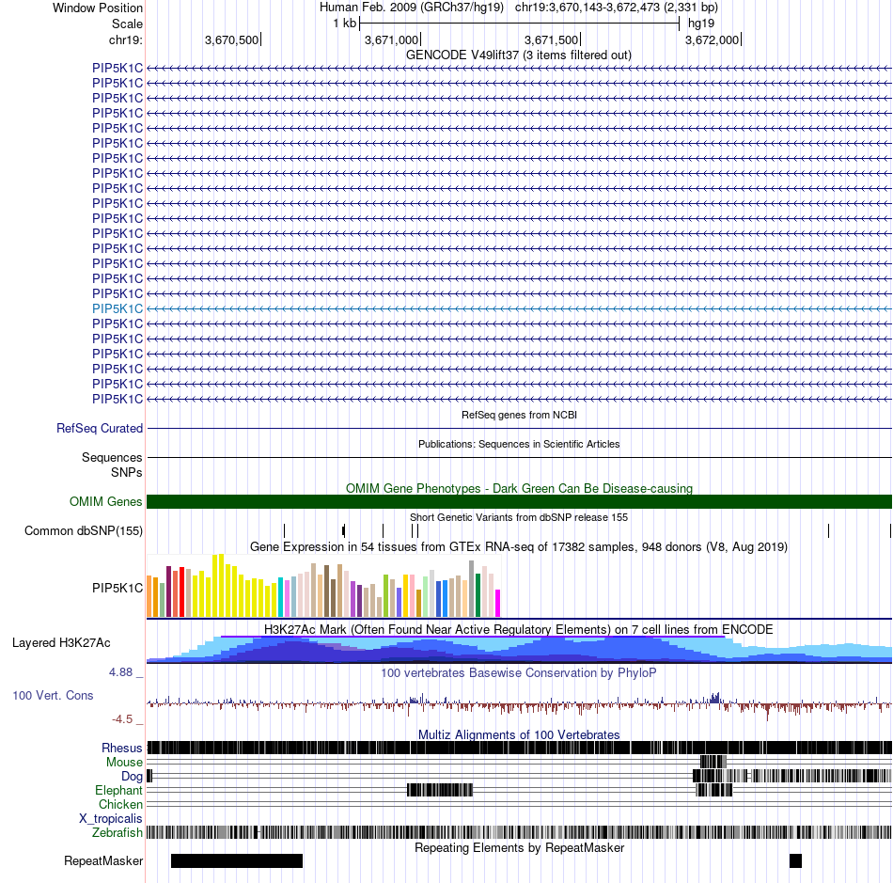Select the Mouse alignment label
This screenshot has height=883, width=893.
[124, 763]
